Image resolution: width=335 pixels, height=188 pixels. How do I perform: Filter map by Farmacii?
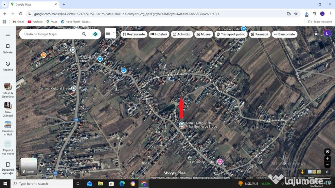click(259, 34)
